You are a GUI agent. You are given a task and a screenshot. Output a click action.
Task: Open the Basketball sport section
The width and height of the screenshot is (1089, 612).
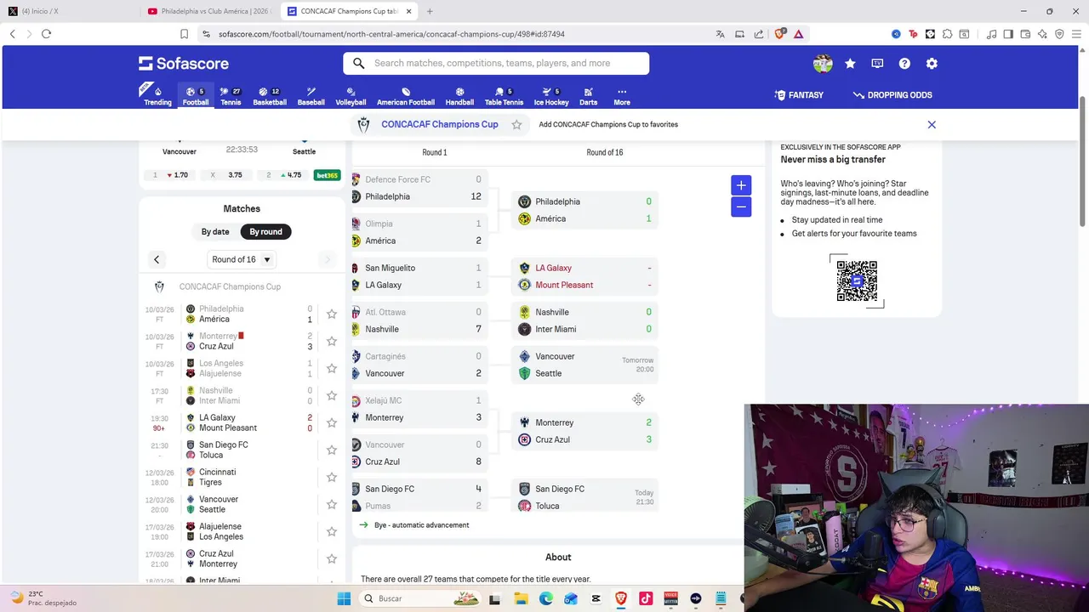tap(270, 95)
